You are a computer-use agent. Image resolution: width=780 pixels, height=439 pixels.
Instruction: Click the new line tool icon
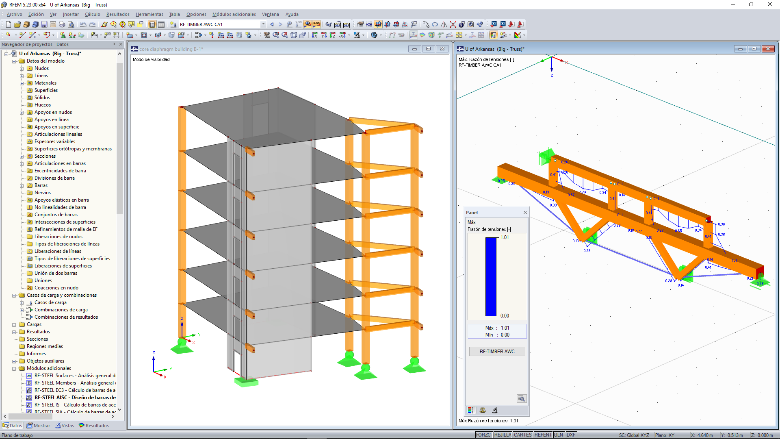(x=22, y=35)
